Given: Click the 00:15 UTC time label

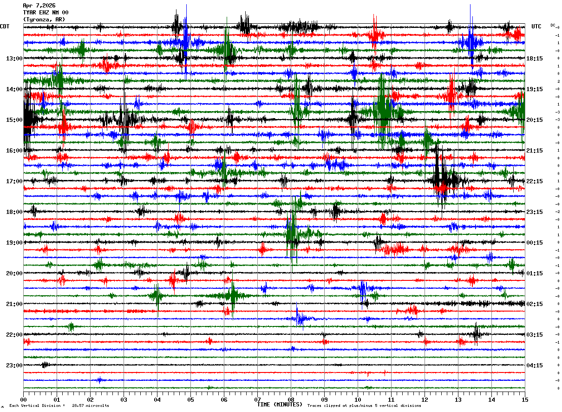Looking at the screenshot, I should 535,243.
